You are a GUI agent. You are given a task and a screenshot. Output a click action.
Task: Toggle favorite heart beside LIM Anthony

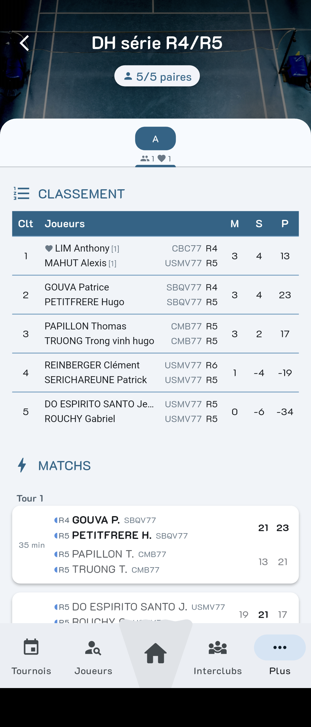tap(49, 248)
